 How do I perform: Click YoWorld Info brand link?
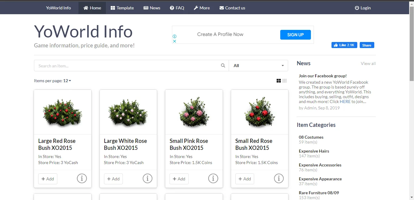[x=59, y=8]
